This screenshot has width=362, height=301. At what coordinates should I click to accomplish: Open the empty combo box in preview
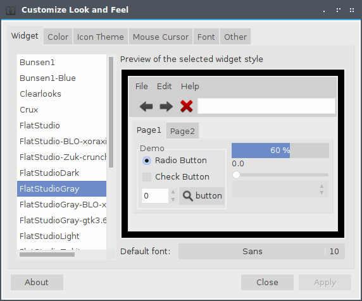click(x=280, y=189)
